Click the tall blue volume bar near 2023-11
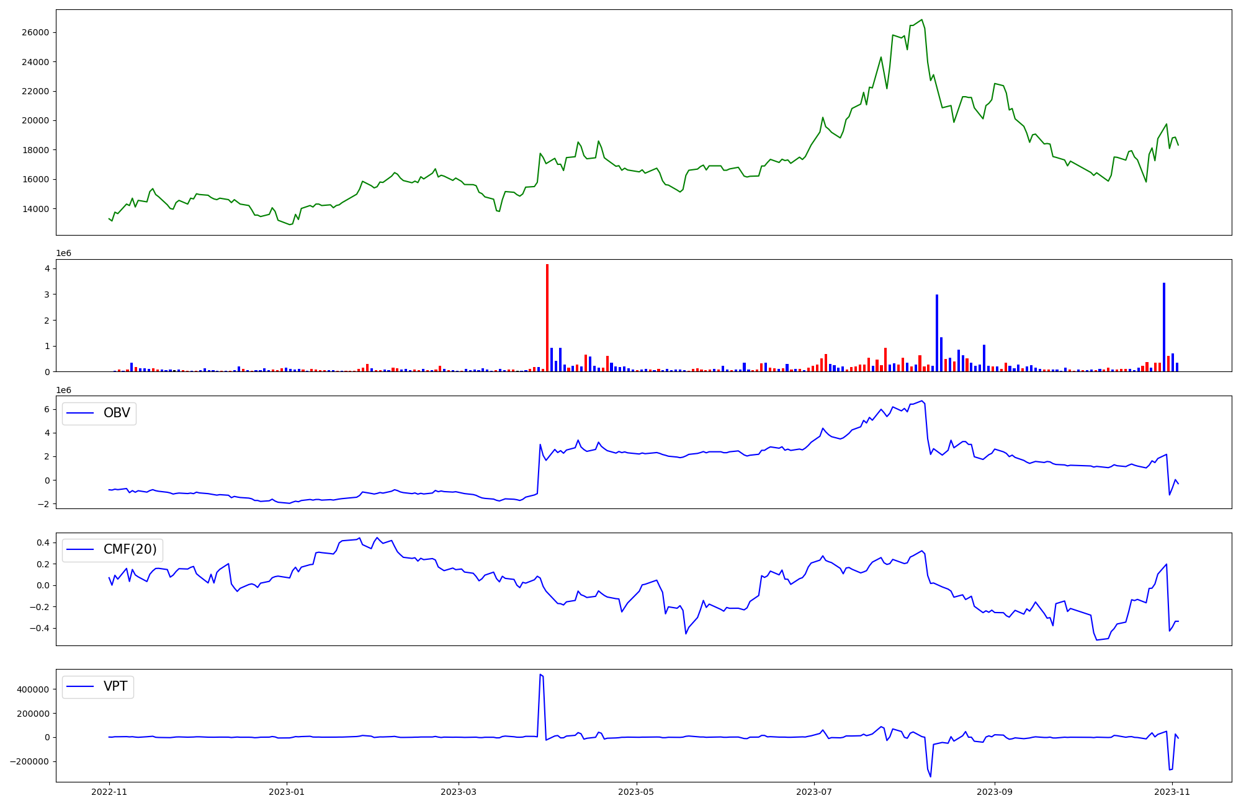 coord(1164,327)
